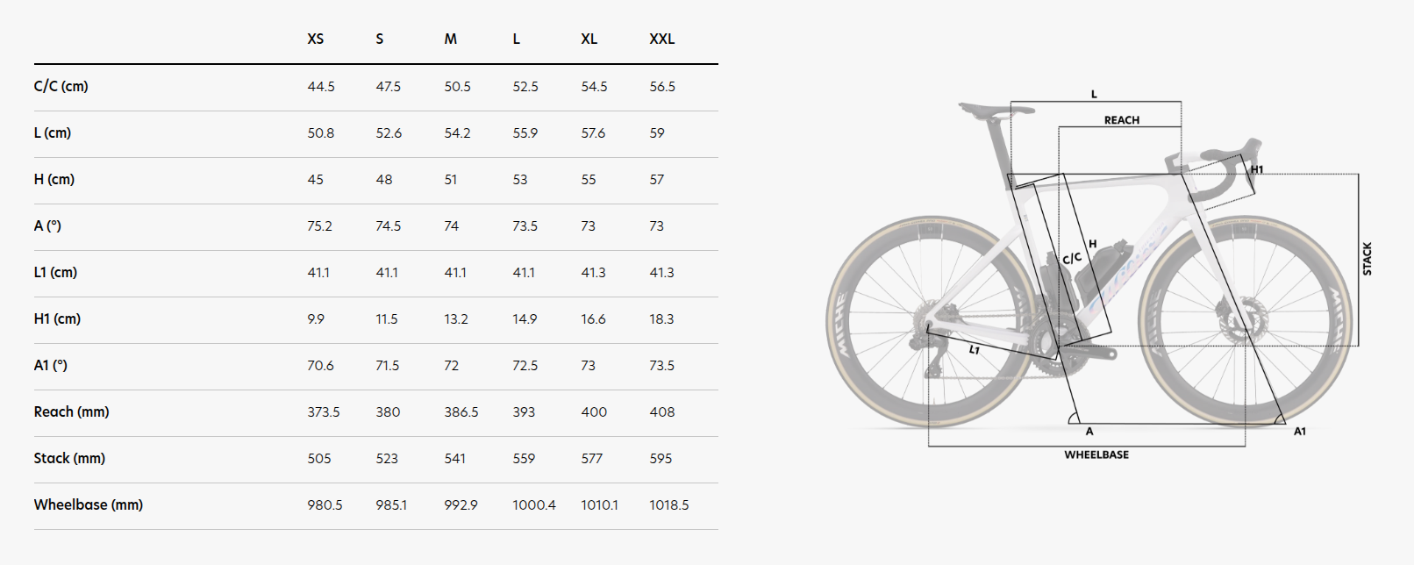Click the Wheelbase (mm) row label
Image resolution: width=1414 pixels, height=565 pixels.
coord(89,504)
